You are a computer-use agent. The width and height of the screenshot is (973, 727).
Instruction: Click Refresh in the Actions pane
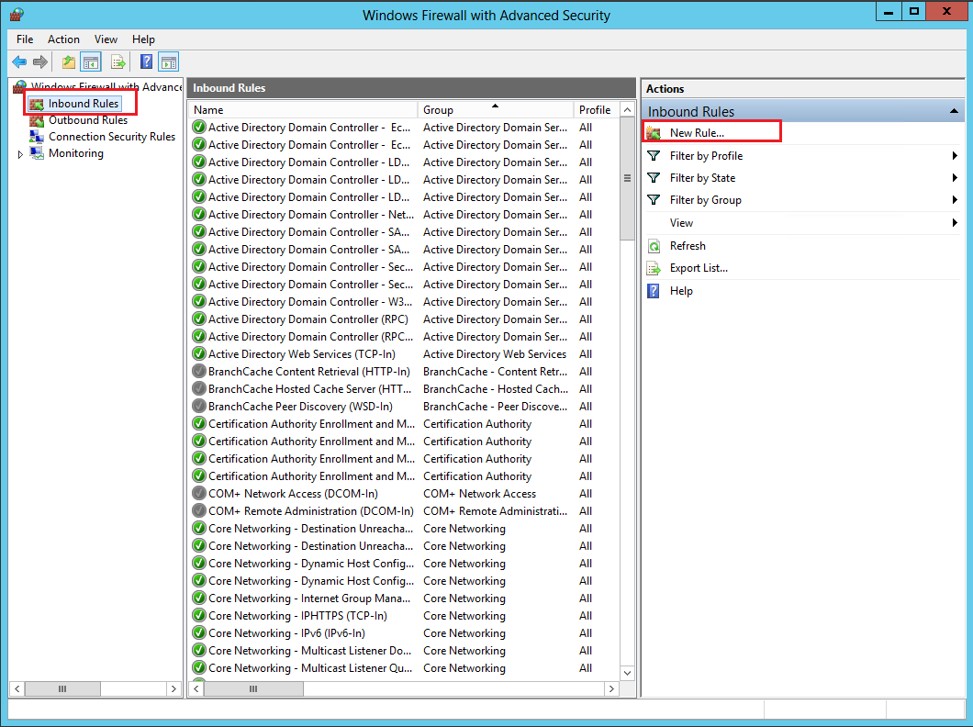[688, 246]
